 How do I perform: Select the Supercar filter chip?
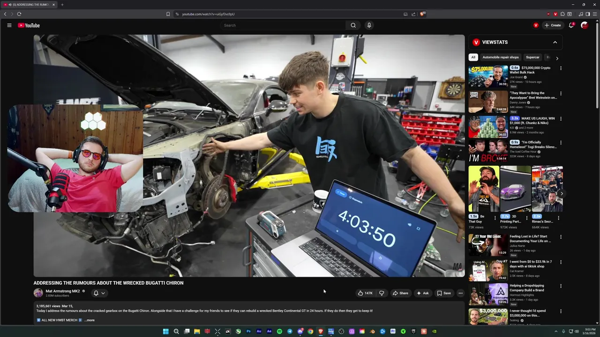[x=532, y=57]
